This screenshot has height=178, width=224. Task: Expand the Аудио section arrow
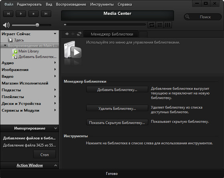pyautogui.click(x=55, y=63)
